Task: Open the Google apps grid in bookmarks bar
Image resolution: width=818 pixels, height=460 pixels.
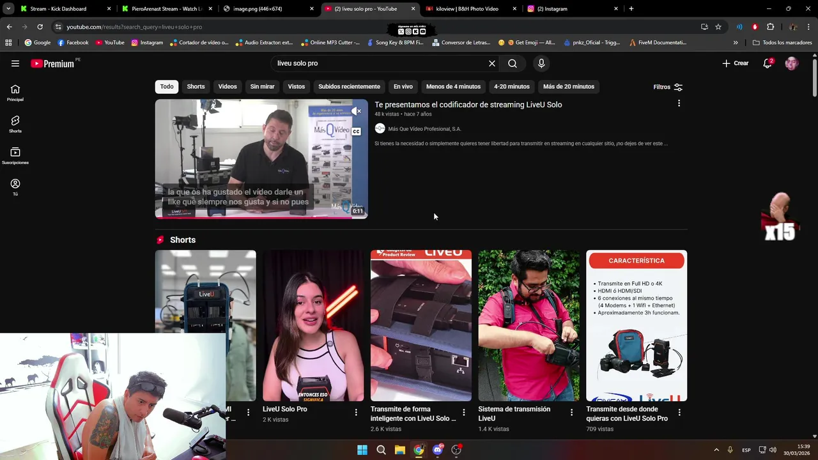Action: tap(8, 42)
